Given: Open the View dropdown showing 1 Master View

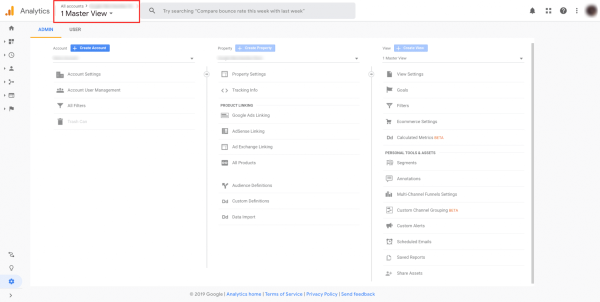Looking at the screenshot, I should (x=453, y=58).
